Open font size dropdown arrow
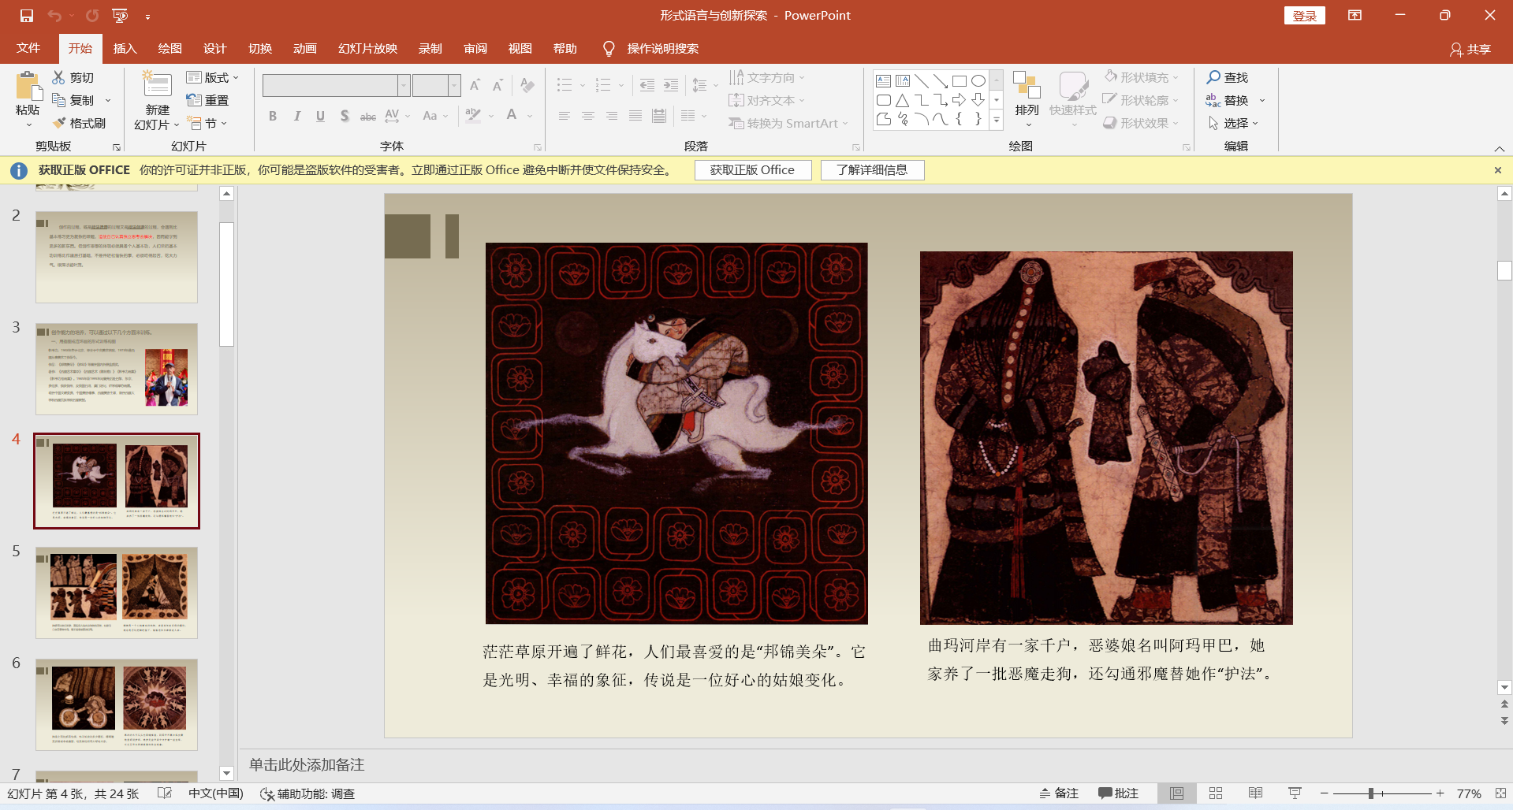Image resolution: width=1513 pixels, height=810 pixels. 454,85
